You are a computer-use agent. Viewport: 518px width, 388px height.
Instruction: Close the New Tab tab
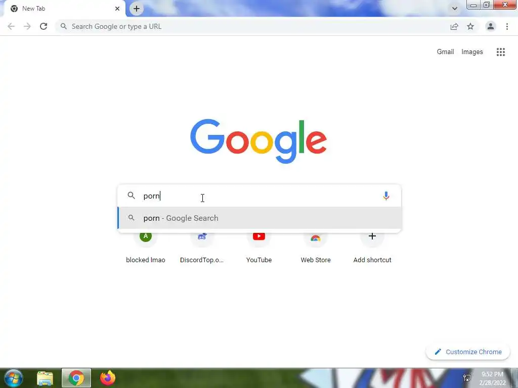(117, 9)
